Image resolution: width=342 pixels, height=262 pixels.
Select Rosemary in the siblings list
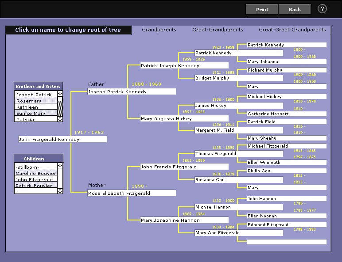click(36, 101)
